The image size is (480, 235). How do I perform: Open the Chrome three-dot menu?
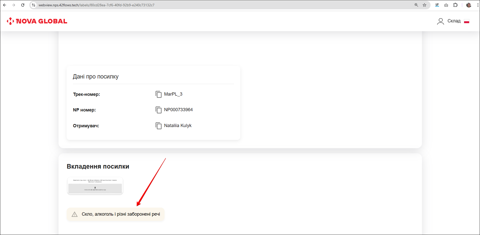(478, 5)
